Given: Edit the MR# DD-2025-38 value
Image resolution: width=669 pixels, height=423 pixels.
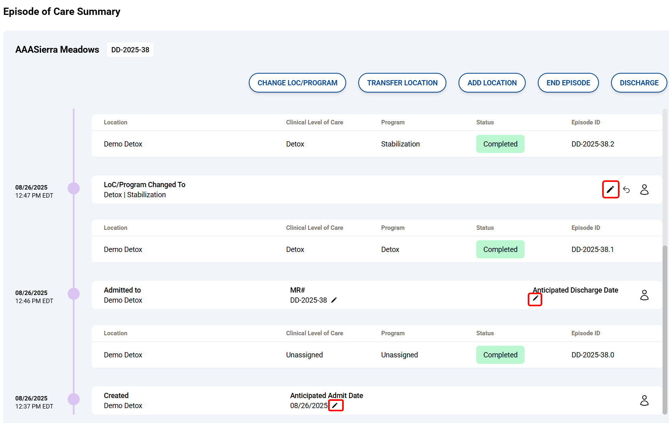Looking at the screenshot, I should (x=334, y=300).
